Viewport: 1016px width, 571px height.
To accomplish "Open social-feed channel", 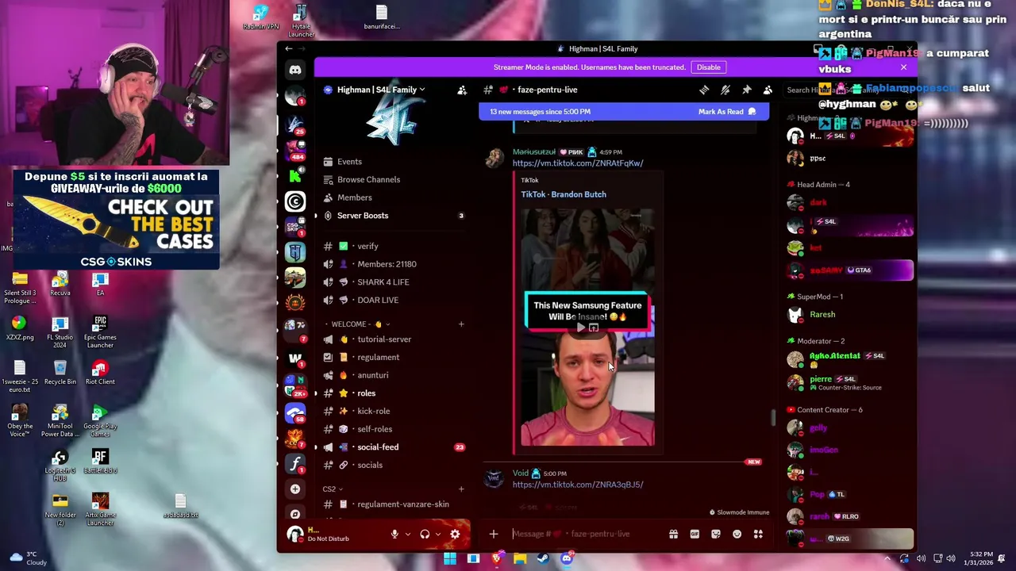I will pyautogui.click(x=378, y=447).
